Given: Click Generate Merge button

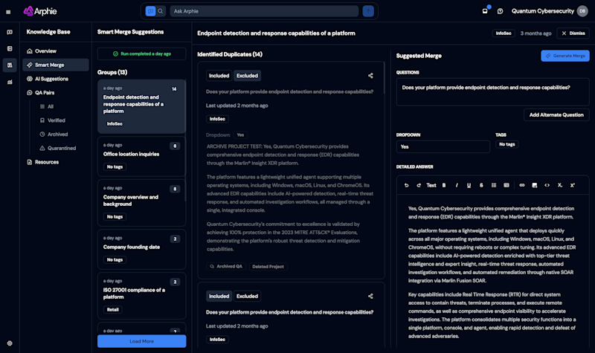Looking at the screenshot, I should click(565, 56).
